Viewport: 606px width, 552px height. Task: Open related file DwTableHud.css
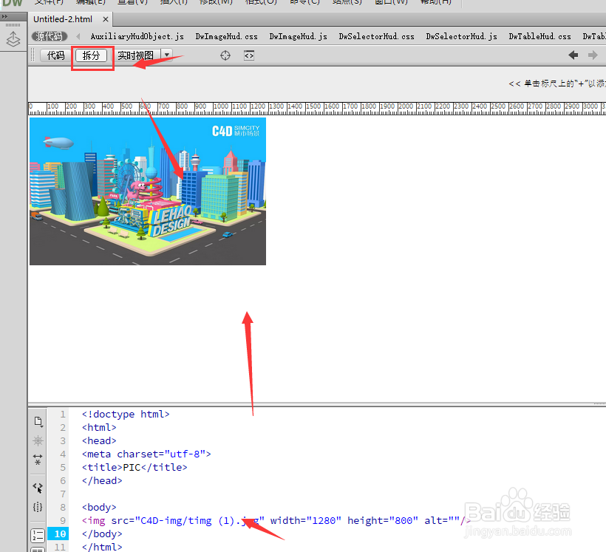(x=539, y=36)
